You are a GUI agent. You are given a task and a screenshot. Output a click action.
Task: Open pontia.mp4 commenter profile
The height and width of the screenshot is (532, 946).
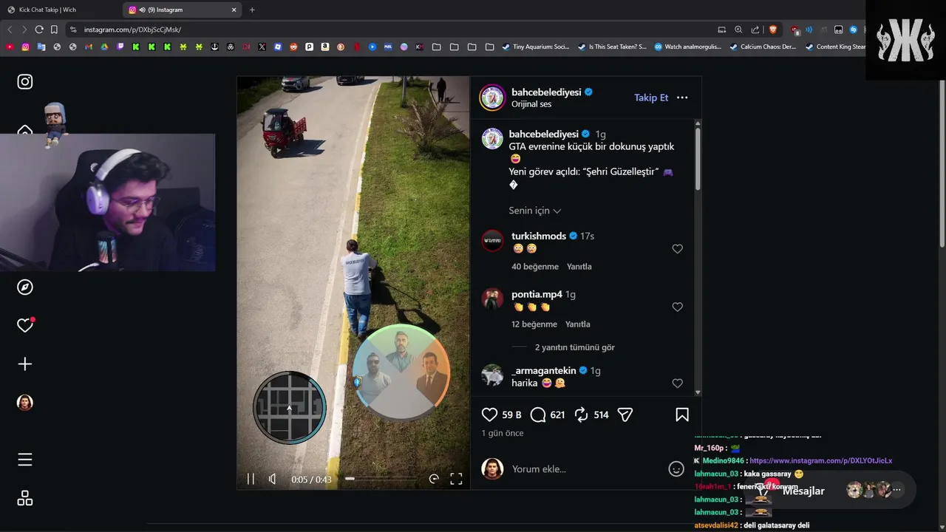click(537, 294)
